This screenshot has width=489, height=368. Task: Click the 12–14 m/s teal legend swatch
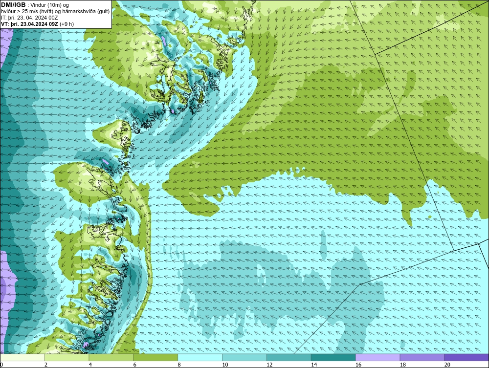[x=289, y=357]
